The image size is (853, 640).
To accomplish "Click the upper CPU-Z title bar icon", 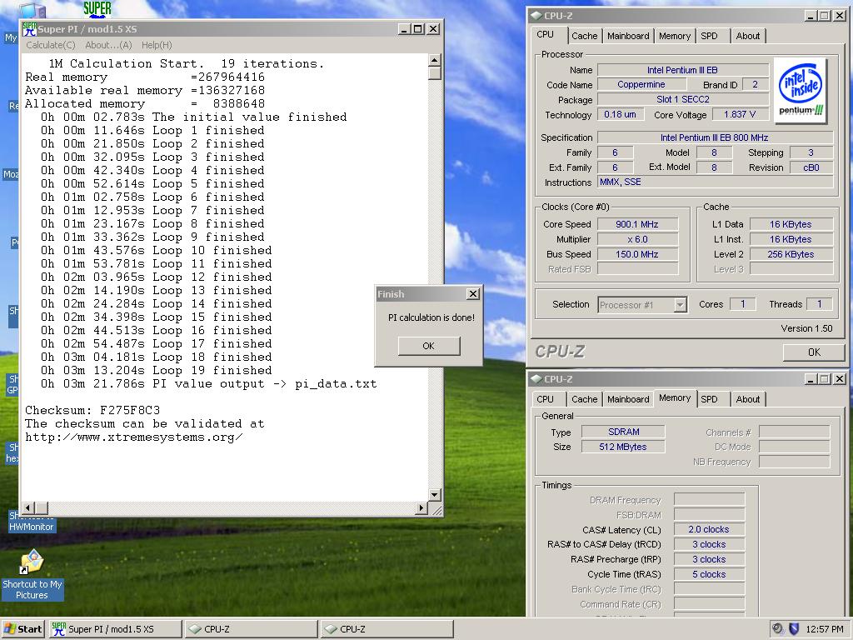I will coord(536,16).
